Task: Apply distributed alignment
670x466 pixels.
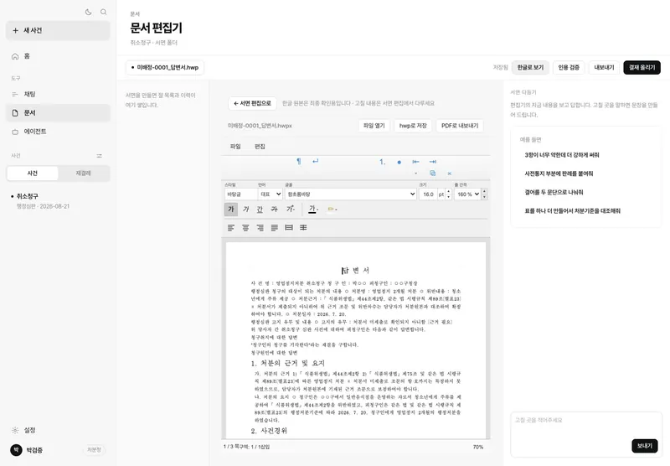Action: (x=289, y=228)
